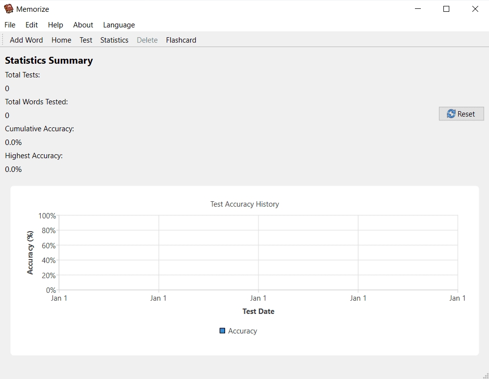Open the Help menu
The height and width of the screenshot is (379, 489).
pyautogui.click(x=55, y=25)
